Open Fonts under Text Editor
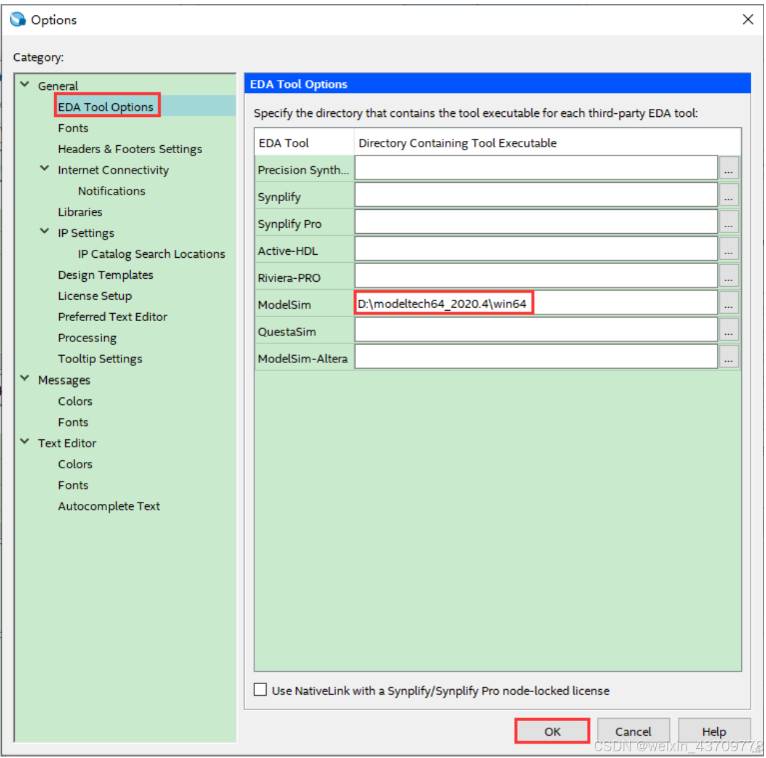Image resolution: width=766 pixels, height=758 pixels. 73,485
